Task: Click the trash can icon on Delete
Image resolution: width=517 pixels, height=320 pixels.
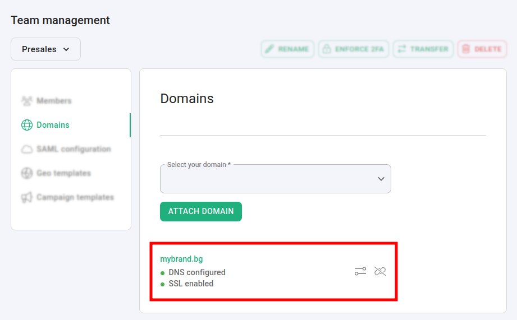Action: [465, 49]
